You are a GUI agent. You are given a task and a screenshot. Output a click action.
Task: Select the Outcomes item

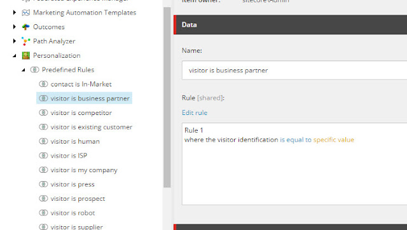pyautogui.click(x=49, y=27)
